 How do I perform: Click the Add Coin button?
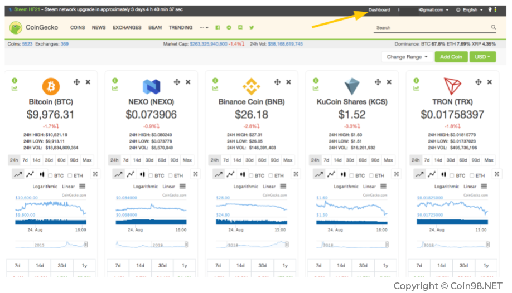pos(451,57)
